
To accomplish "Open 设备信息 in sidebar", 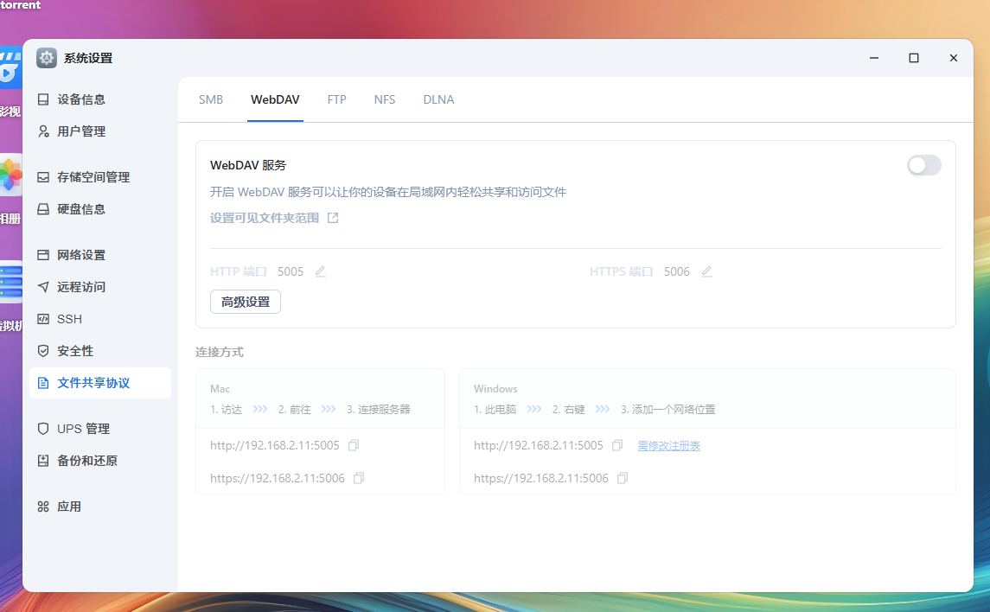I will click(99, 99).
